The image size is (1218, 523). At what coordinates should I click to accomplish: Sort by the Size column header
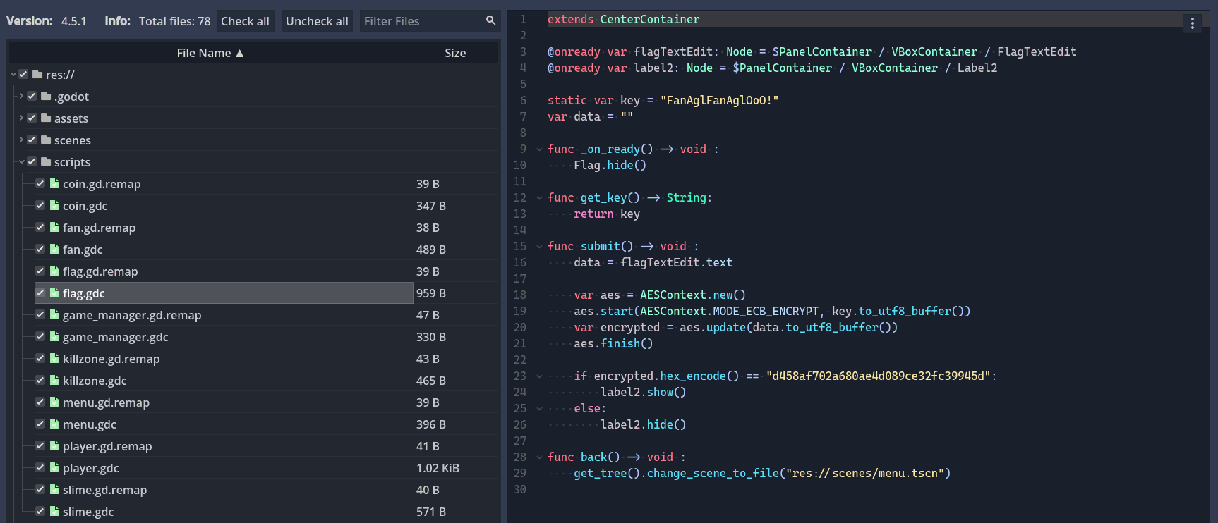(455, 53)
